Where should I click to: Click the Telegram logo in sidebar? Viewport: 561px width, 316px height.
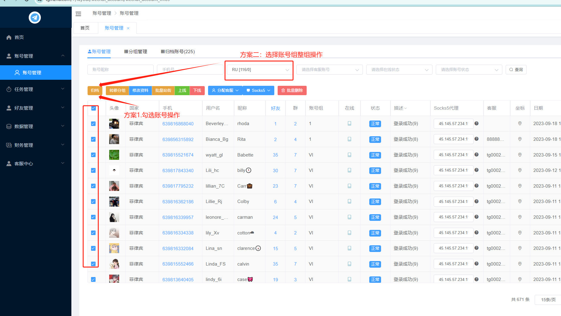(35, 18)
